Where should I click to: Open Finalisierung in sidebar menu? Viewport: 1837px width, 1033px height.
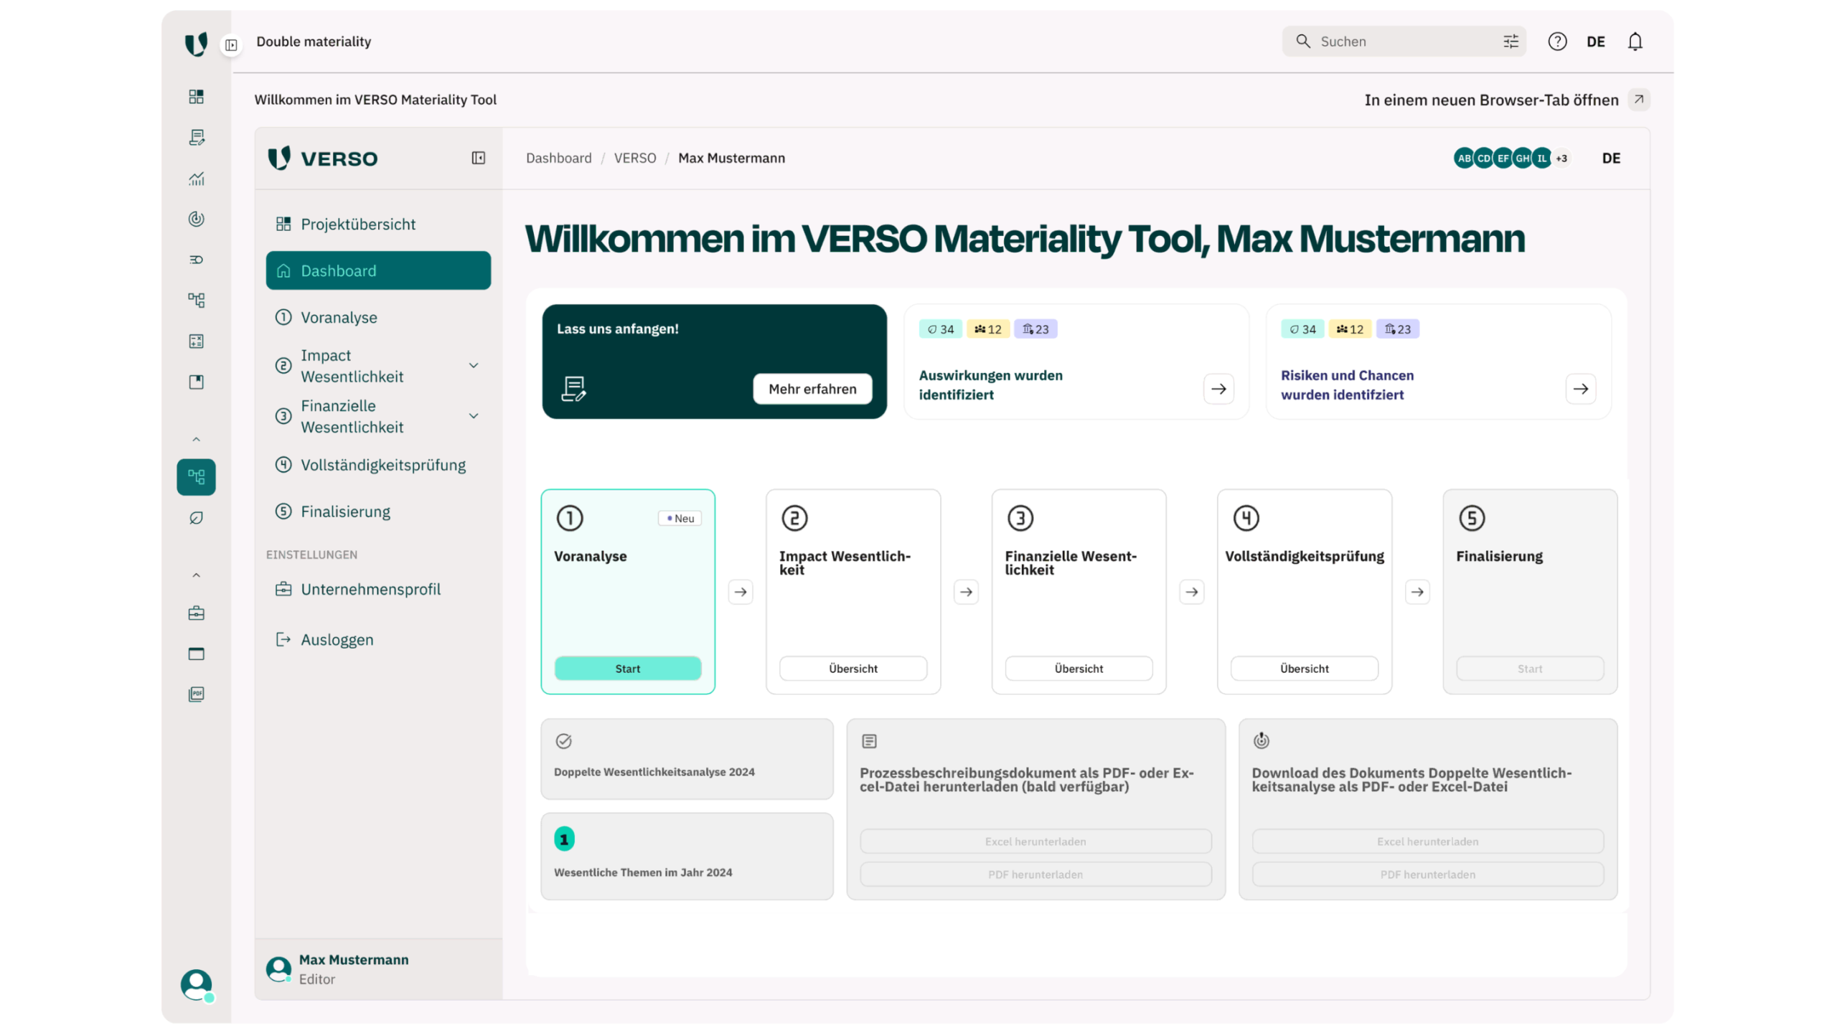point(378,511)
